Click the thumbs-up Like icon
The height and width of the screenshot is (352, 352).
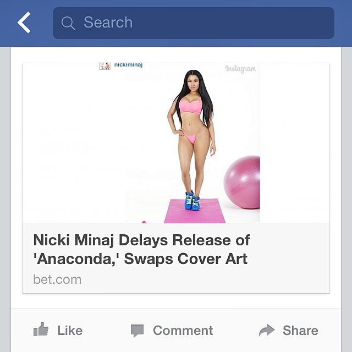(x=41, y=329)
